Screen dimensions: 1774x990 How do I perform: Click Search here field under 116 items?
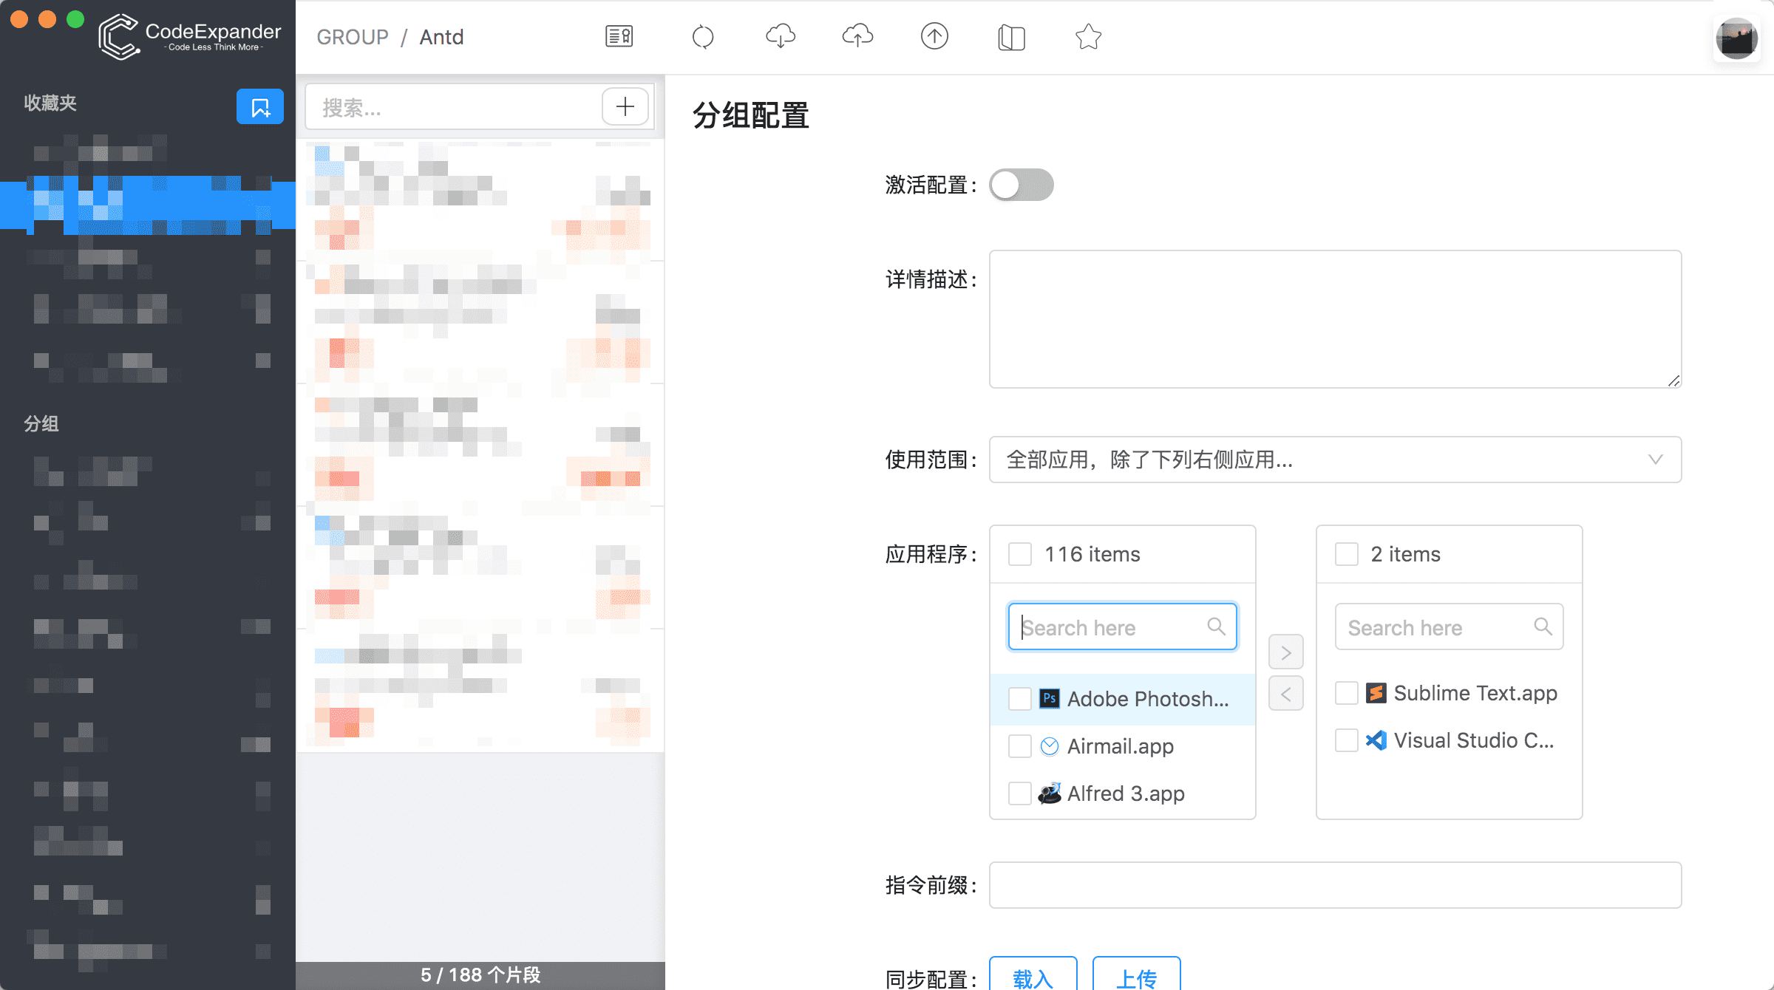(x=1122, y=627)
